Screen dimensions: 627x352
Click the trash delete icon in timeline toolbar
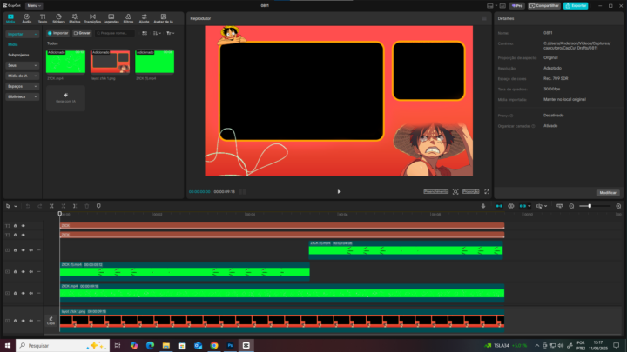pos(87,206)
